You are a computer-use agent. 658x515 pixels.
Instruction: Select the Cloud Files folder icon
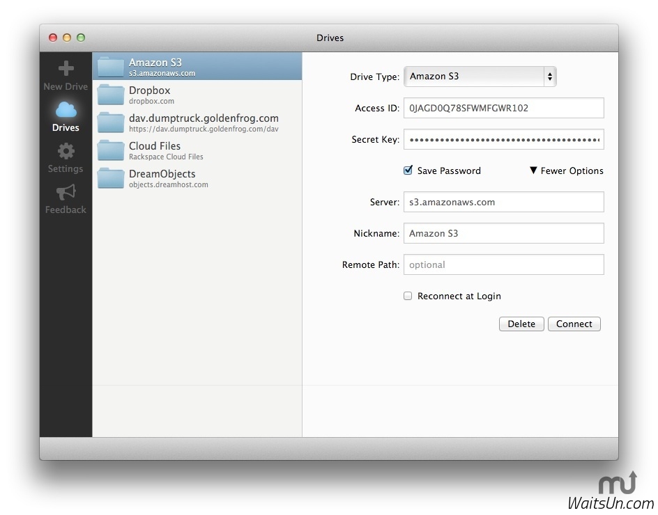(x=111, y=150)
